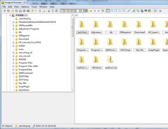
Task: Open the favorites star folder icon
Action: [91, 11]
